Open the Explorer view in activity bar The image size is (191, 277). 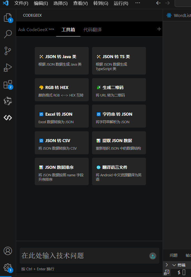pyautogui.click(x=8, y=18)
